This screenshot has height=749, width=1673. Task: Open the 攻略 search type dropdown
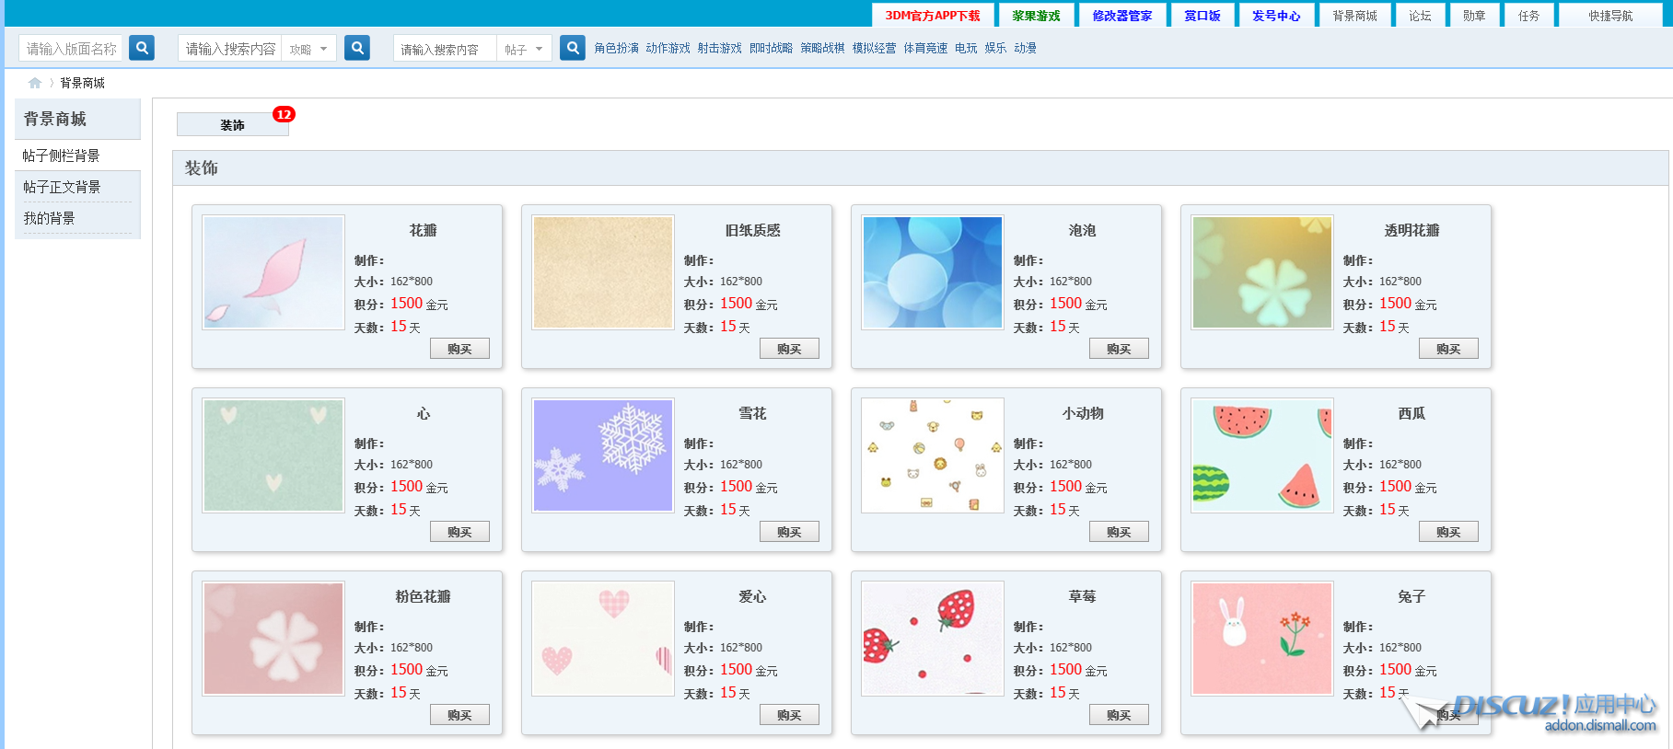[x=308, y=49]
